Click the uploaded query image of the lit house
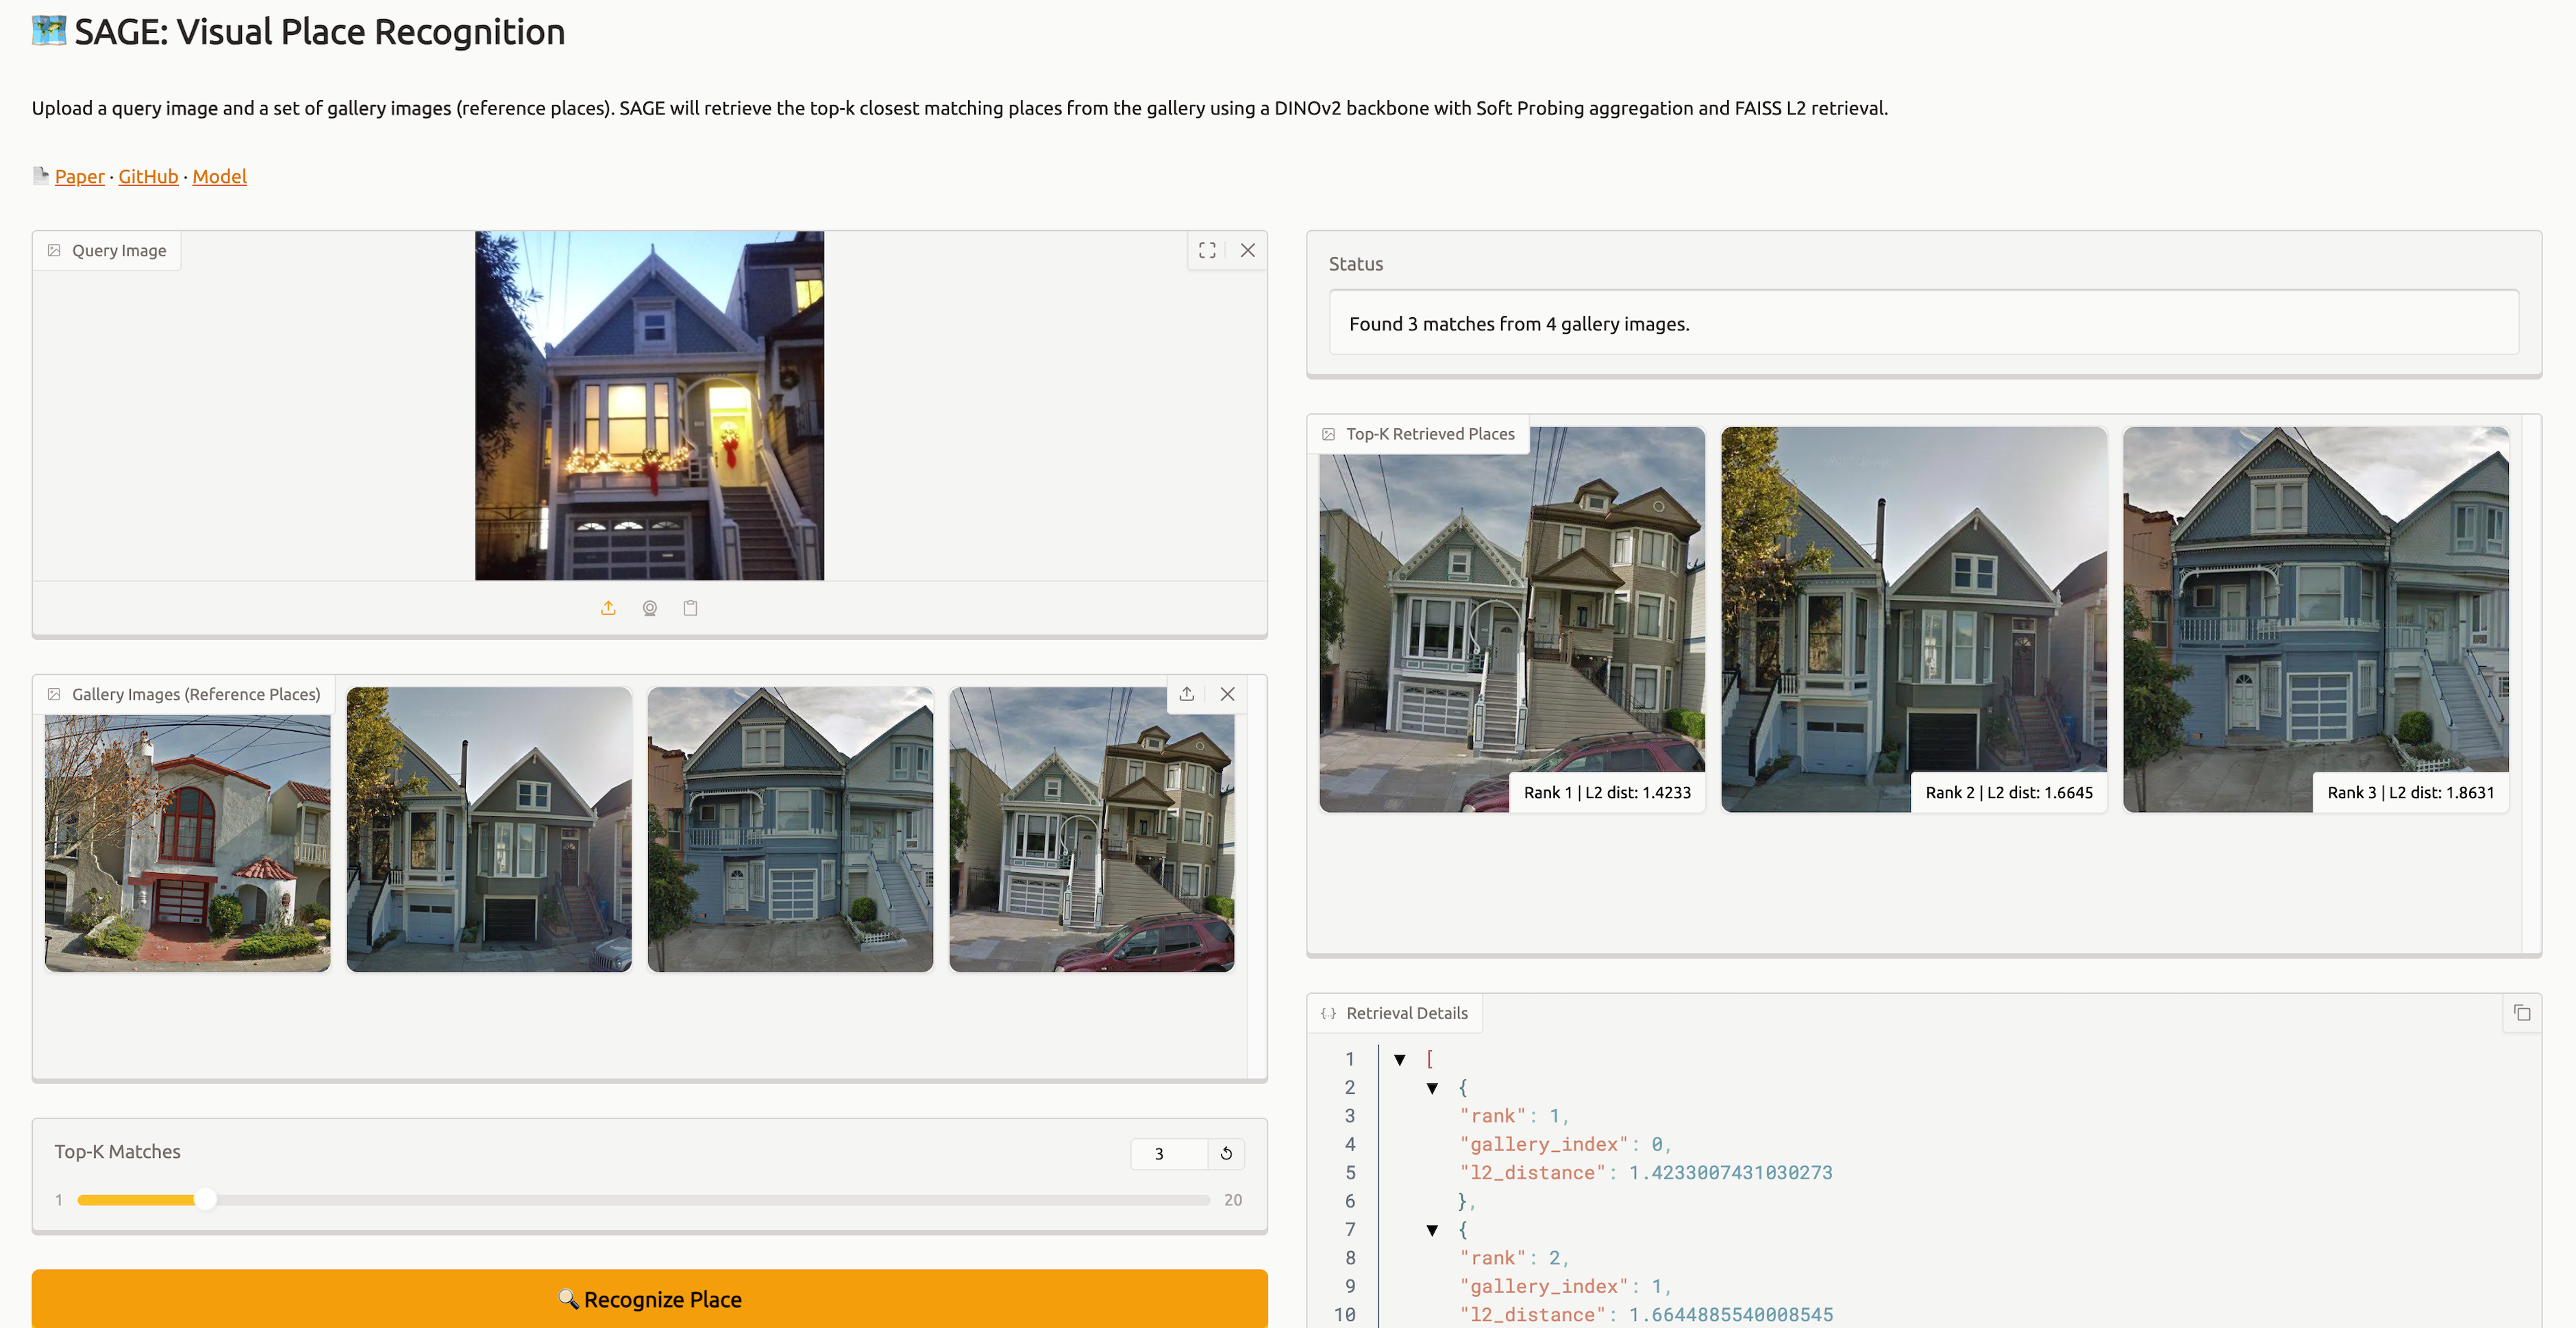The image size is (2576, 1328). coord(649,406)
